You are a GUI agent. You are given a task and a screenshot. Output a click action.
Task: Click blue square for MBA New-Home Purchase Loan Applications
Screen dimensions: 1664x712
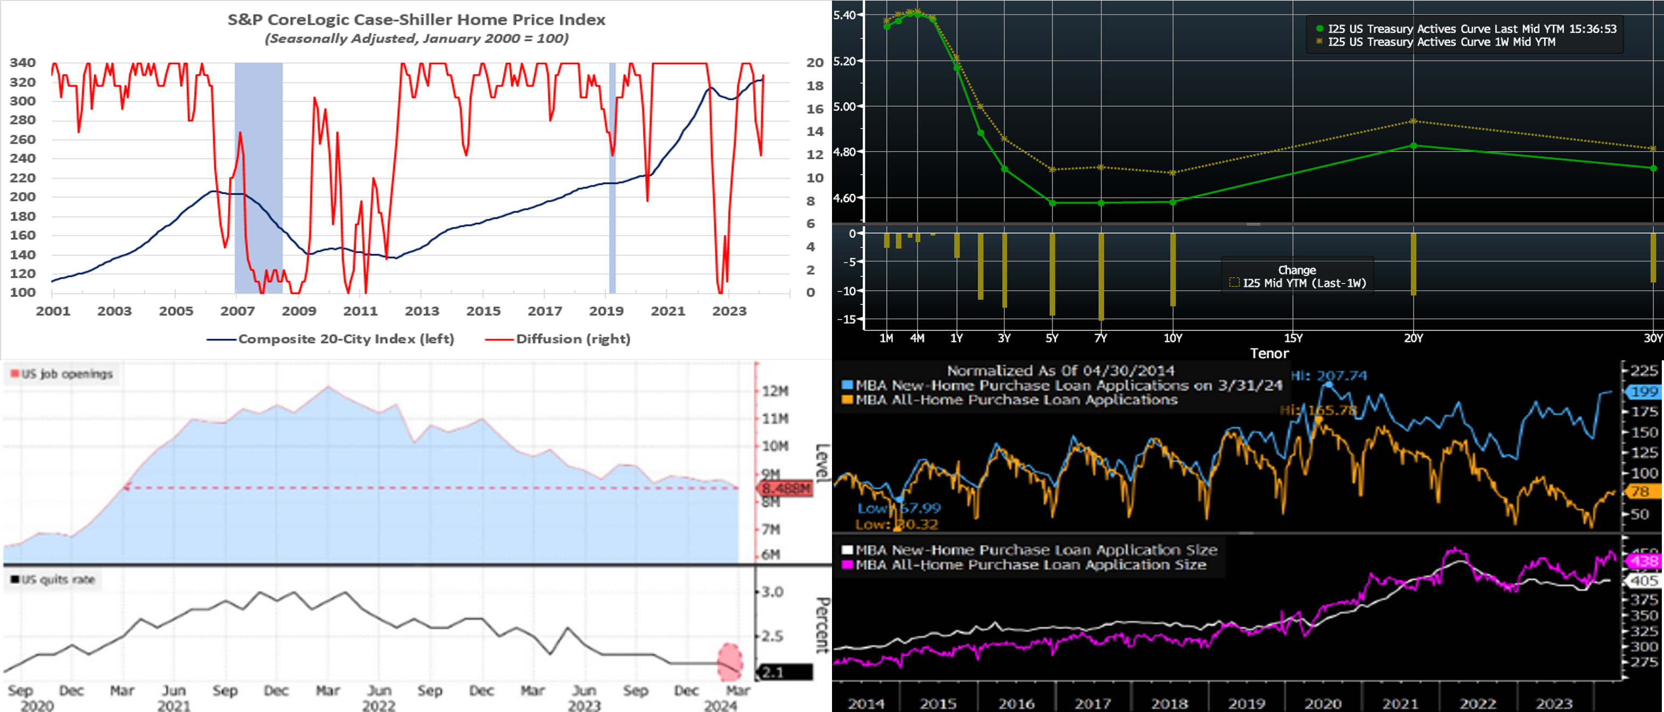(x=847, y=386)
